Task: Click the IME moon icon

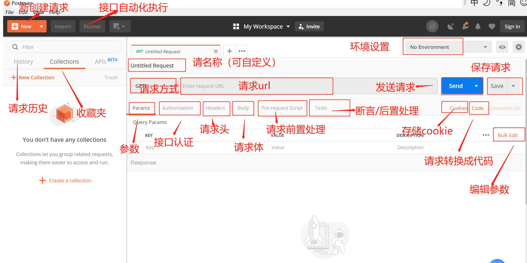Action: coord(486,3)
